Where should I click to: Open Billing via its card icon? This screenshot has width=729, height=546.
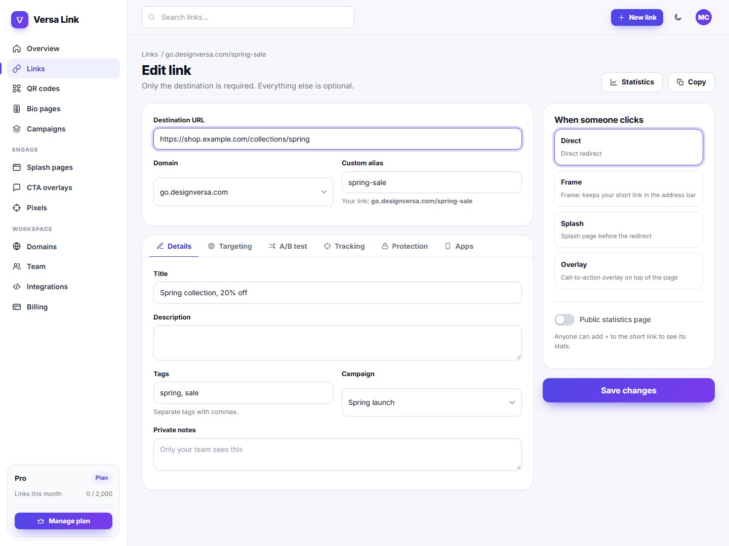(17, 307)
